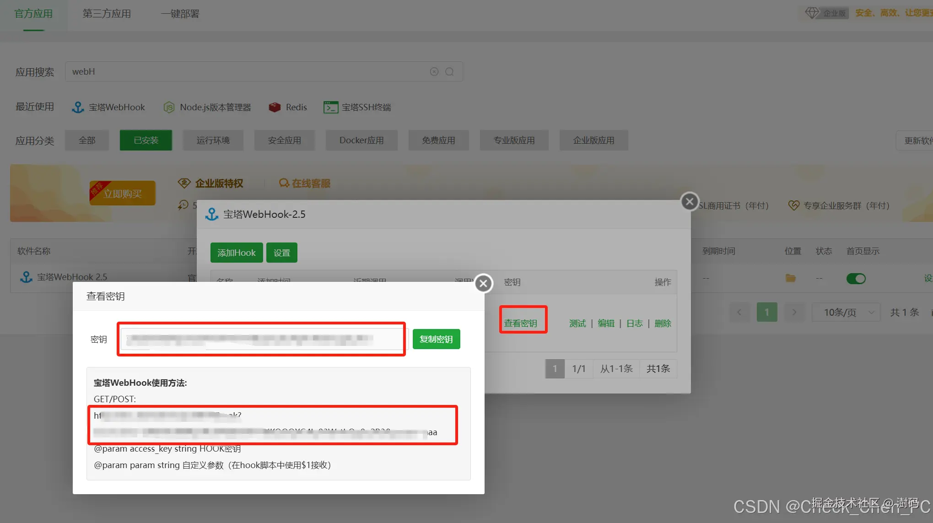This screenshot has height=523, width=933.
Task: Click the 删除 link for the hook
Action: (662, 323)
